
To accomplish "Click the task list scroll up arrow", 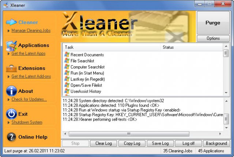I will pos(226,46).
